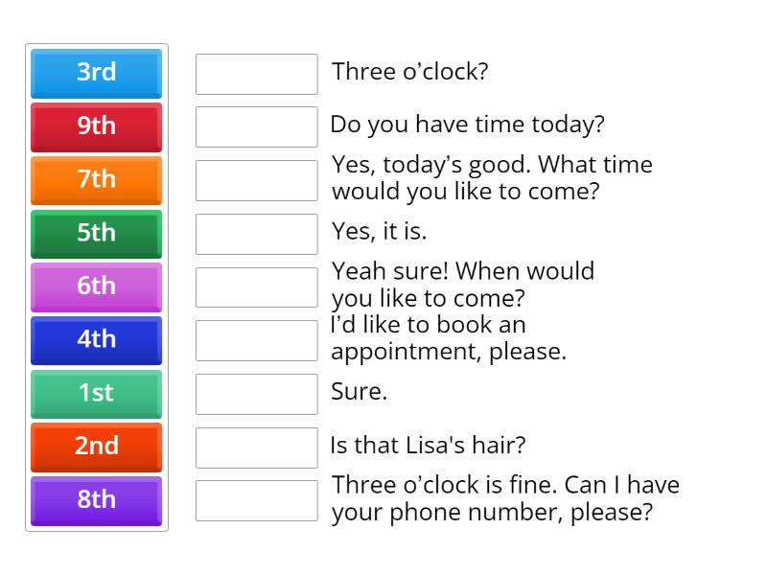Choose the pink 6th tile
The image size is (767, 575).
pyautogui.click(x=96, y=287)
